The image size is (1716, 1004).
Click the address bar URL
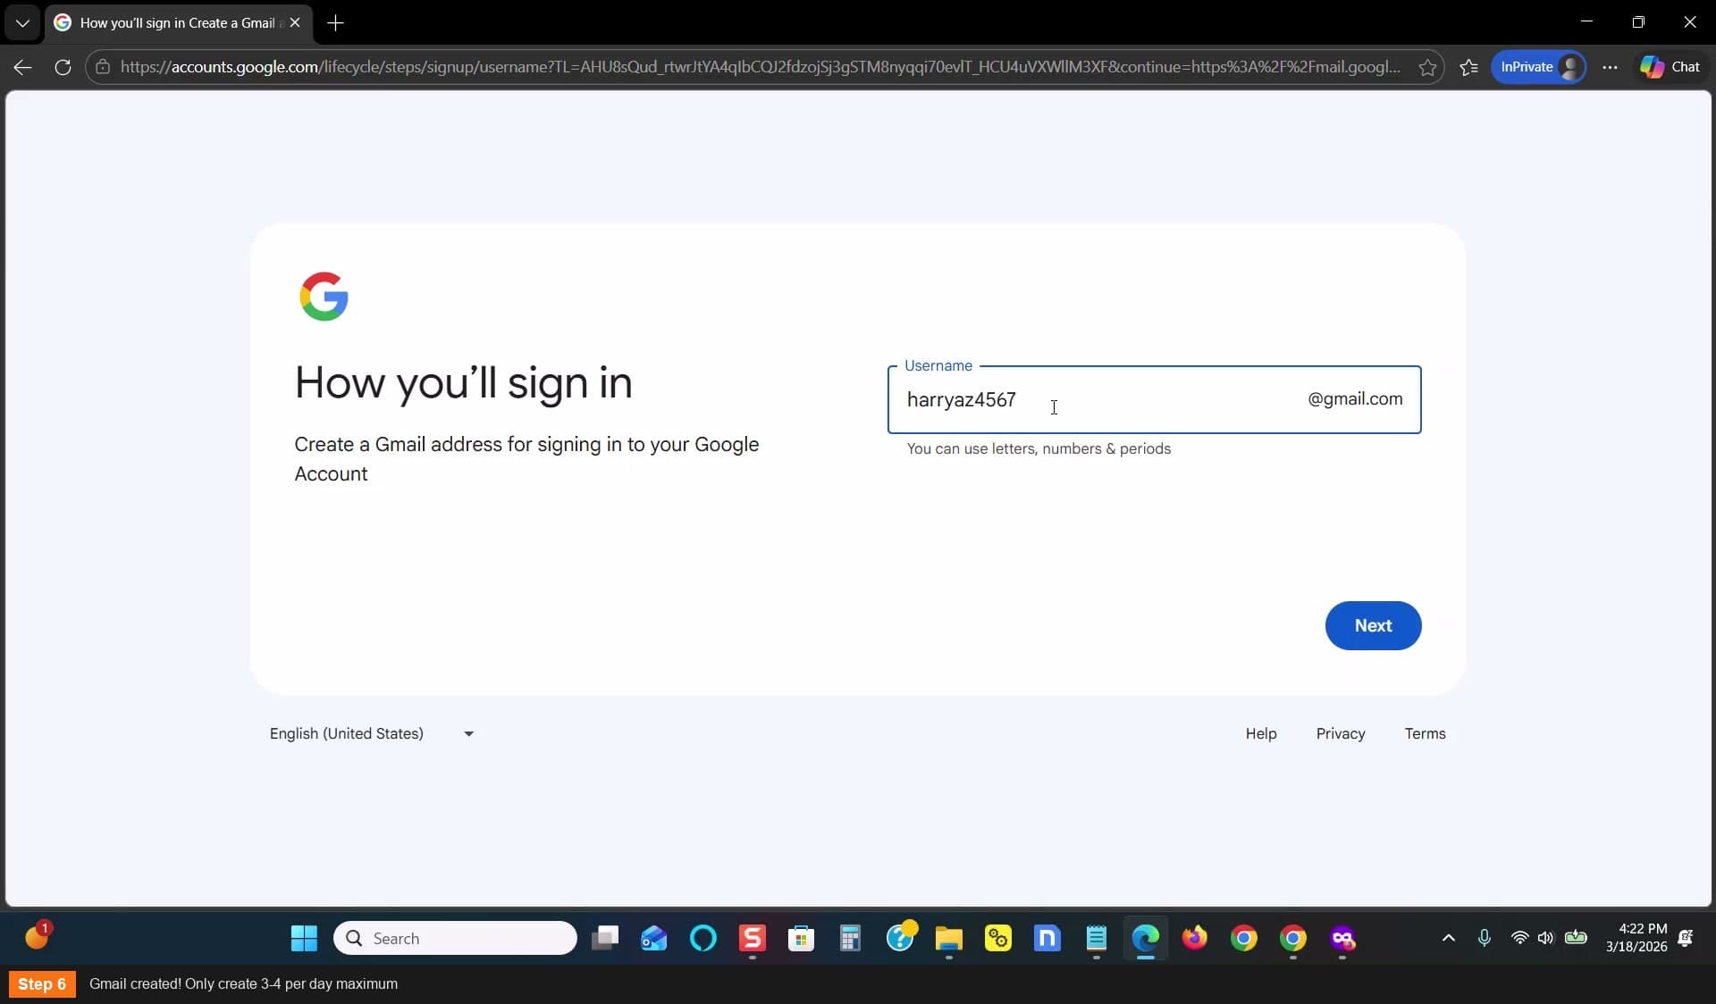click(760, 67)
